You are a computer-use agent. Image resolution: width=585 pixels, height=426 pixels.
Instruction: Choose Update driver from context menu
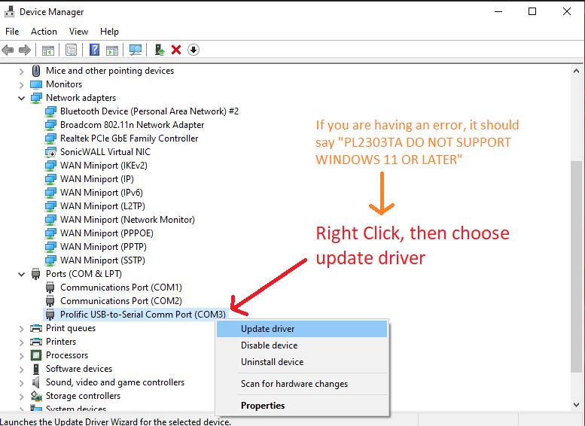[267, 329]
